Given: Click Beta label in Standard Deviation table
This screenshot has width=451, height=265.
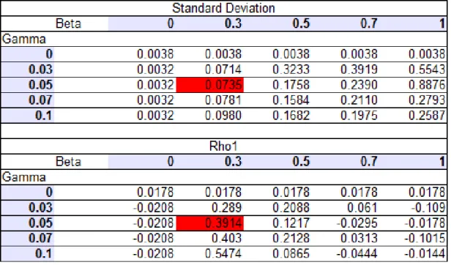Looking at the screenshot, I should (68, 23).
